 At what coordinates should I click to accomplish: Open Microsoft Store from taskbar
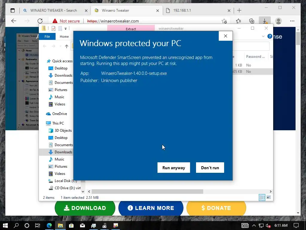[x=71, y=226]
